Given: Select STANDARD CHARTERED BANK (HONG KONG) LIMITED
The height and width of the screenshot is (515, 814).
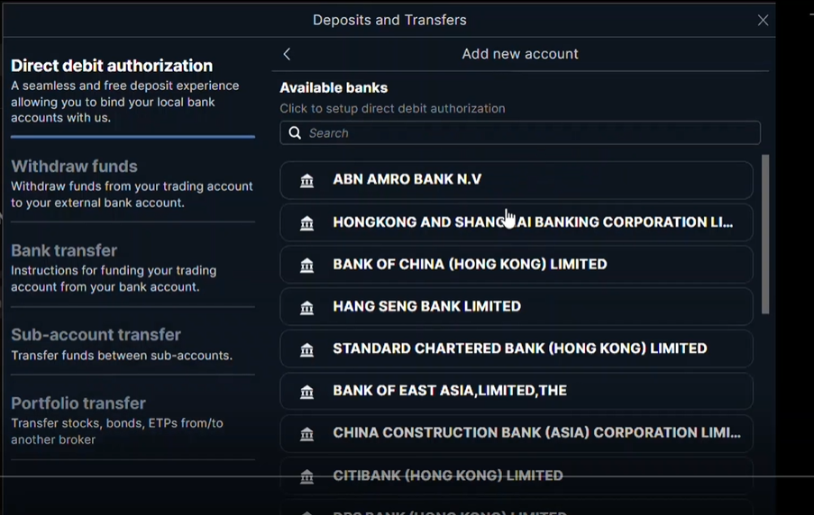Looking at the screenshot, I should pos(517,348).
